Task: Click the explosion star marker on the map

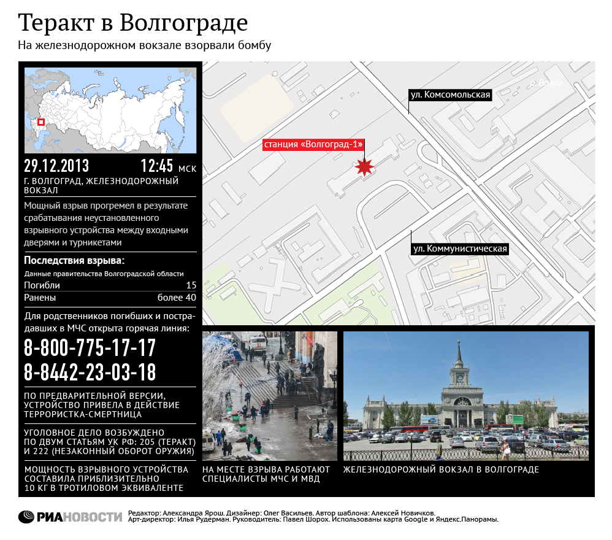Action: tap(364, 165)
